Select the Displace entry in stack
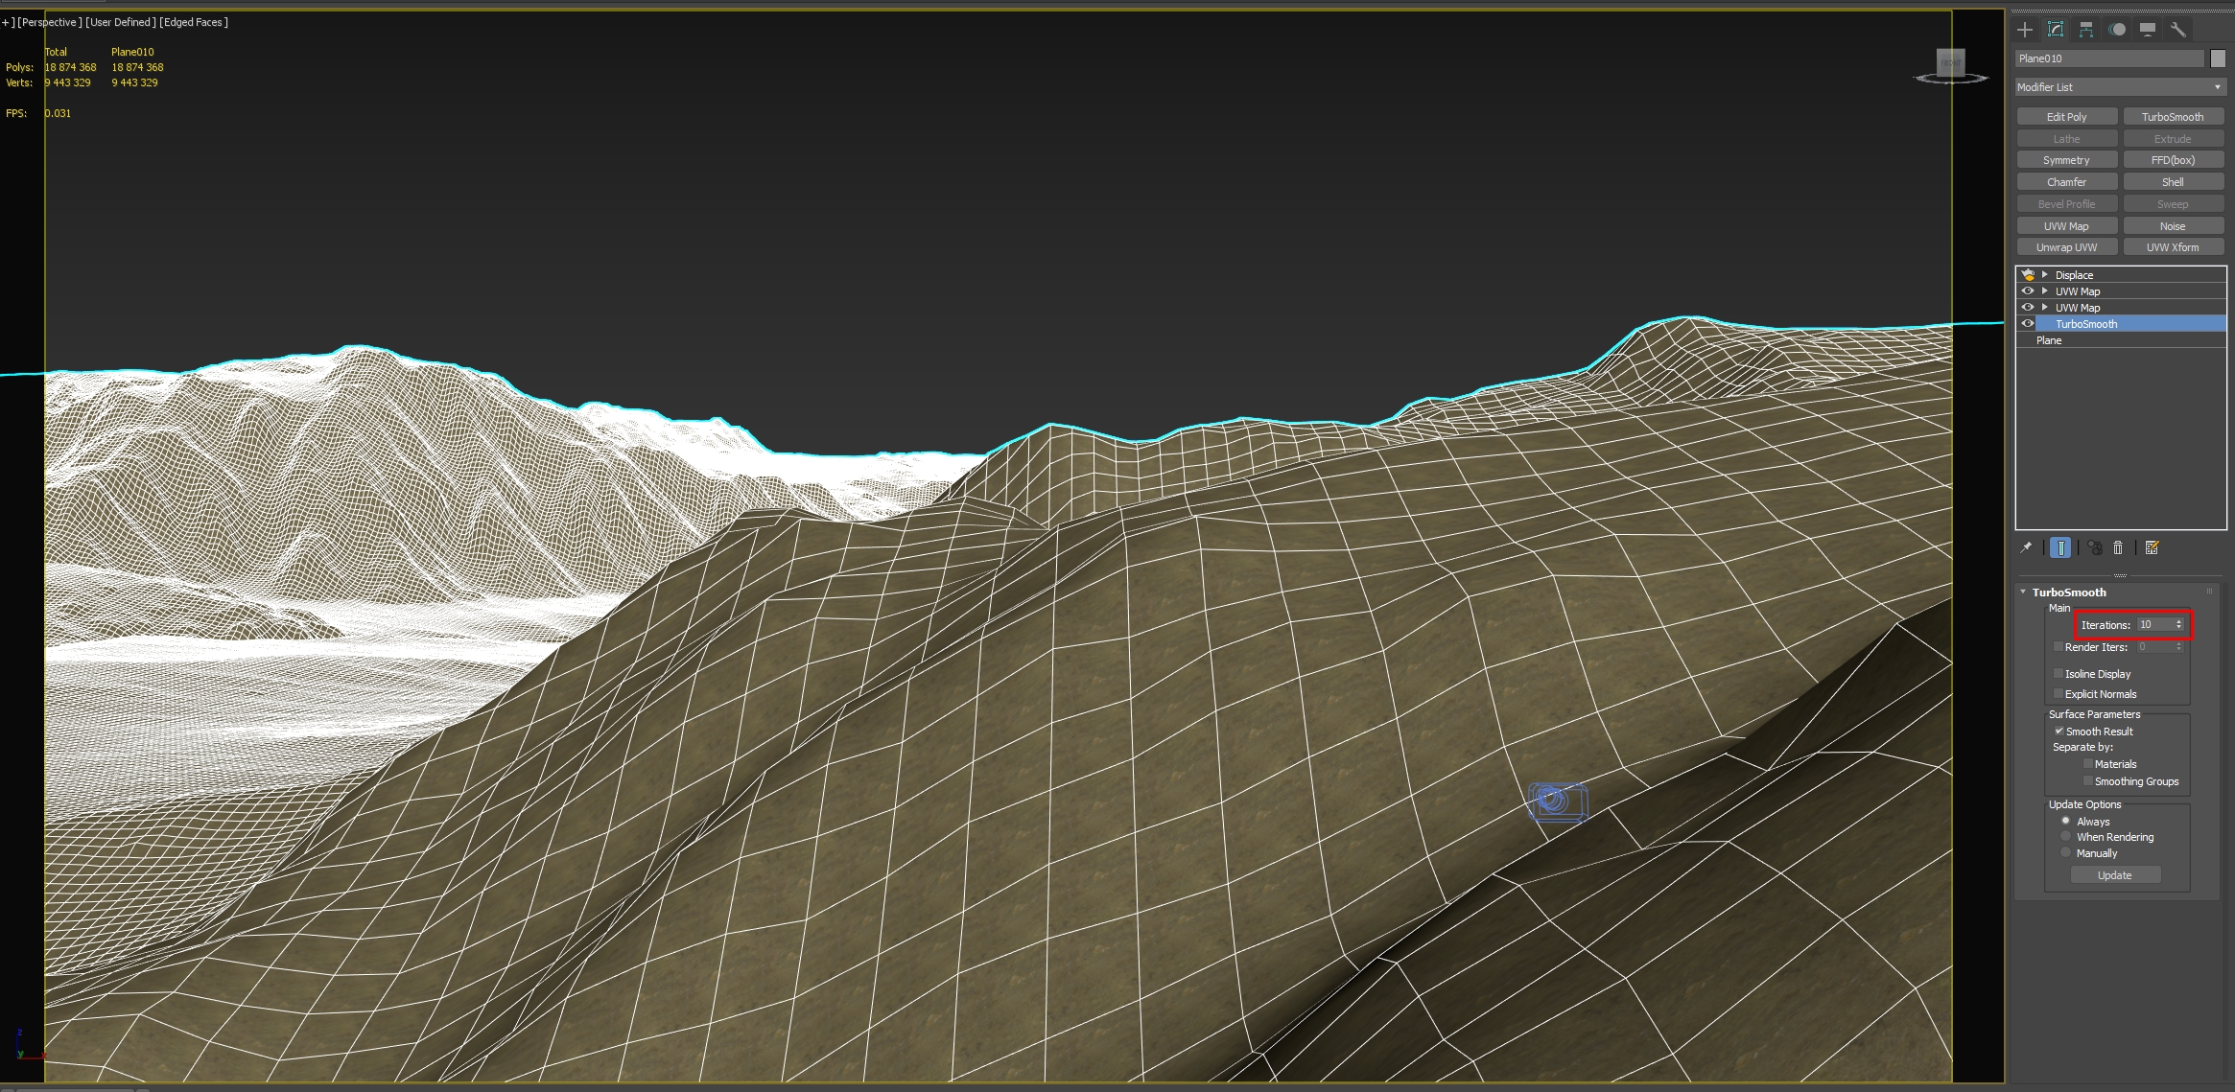The height and width of the screenshot is (1092, 2235). coord(2121,274)
